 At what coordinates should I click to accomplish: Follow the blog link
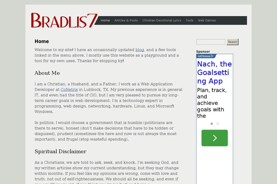tap(139, 50)
